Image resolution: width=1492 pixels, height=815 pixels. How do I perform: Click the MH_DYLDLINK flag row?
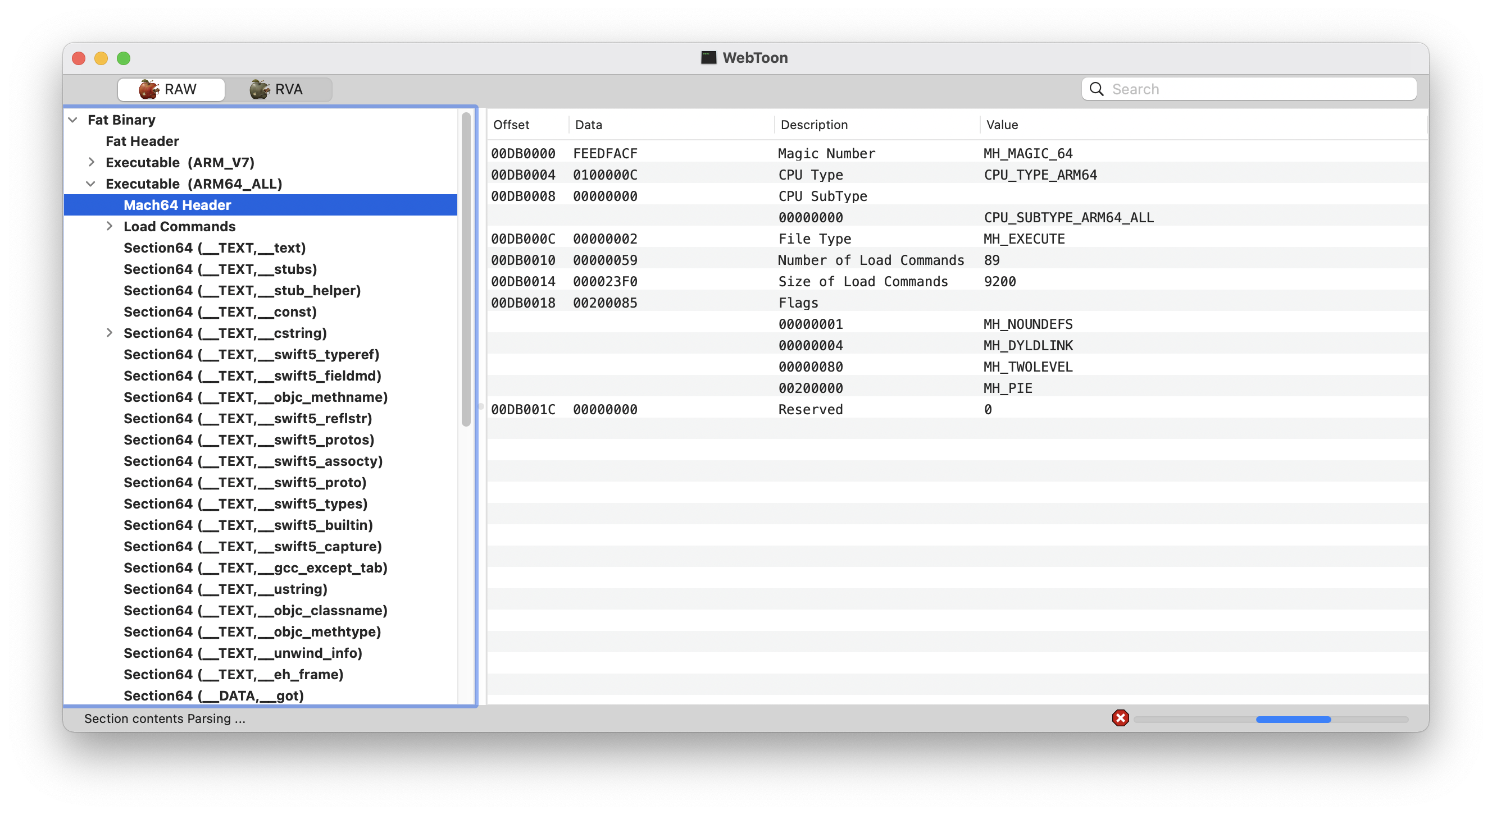[x=957, y=346]
